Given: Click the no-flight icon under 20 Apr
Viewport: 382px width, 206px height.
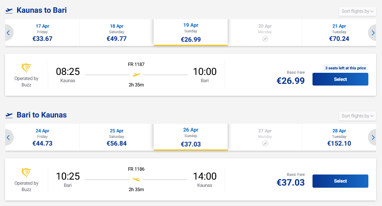Looking at the screenshot, I should pos(265,39).
